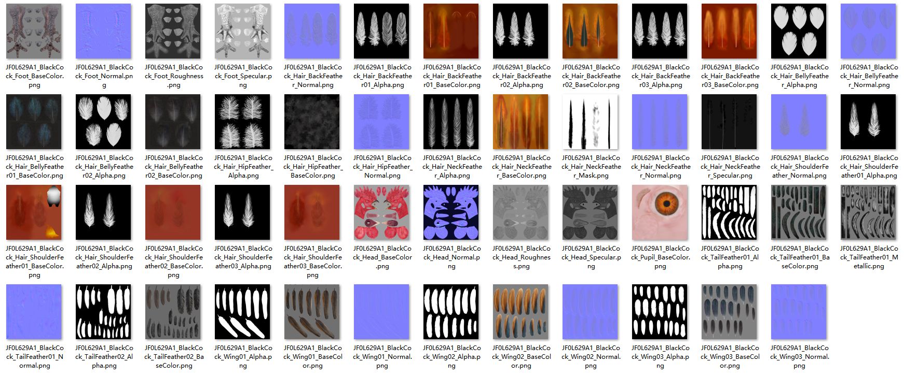
Task: Select the Hair_BackFeather03_BaseColor.png thumbnail
Action: click(729, 31)
